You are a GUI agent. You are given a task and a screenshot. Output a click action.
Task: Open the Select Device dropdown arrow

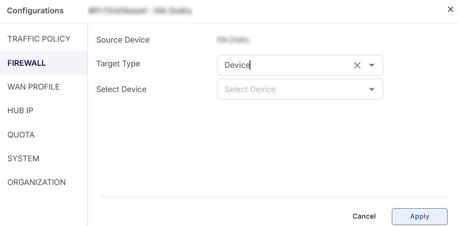[372, 89]
